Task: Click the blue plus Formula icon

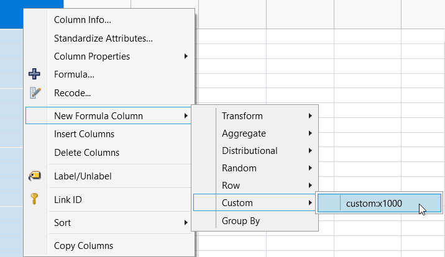Action: [35, 75]
